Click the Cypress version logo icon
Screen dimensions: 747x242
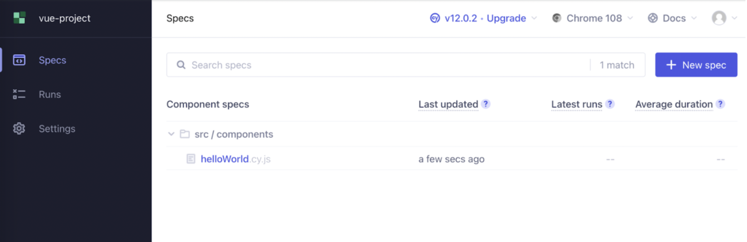tap(435, 18)
